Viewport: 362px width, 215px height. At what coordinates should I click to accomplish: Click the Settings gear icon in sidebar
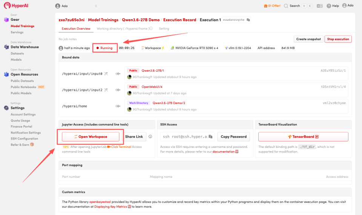click(x=6, y=108)
